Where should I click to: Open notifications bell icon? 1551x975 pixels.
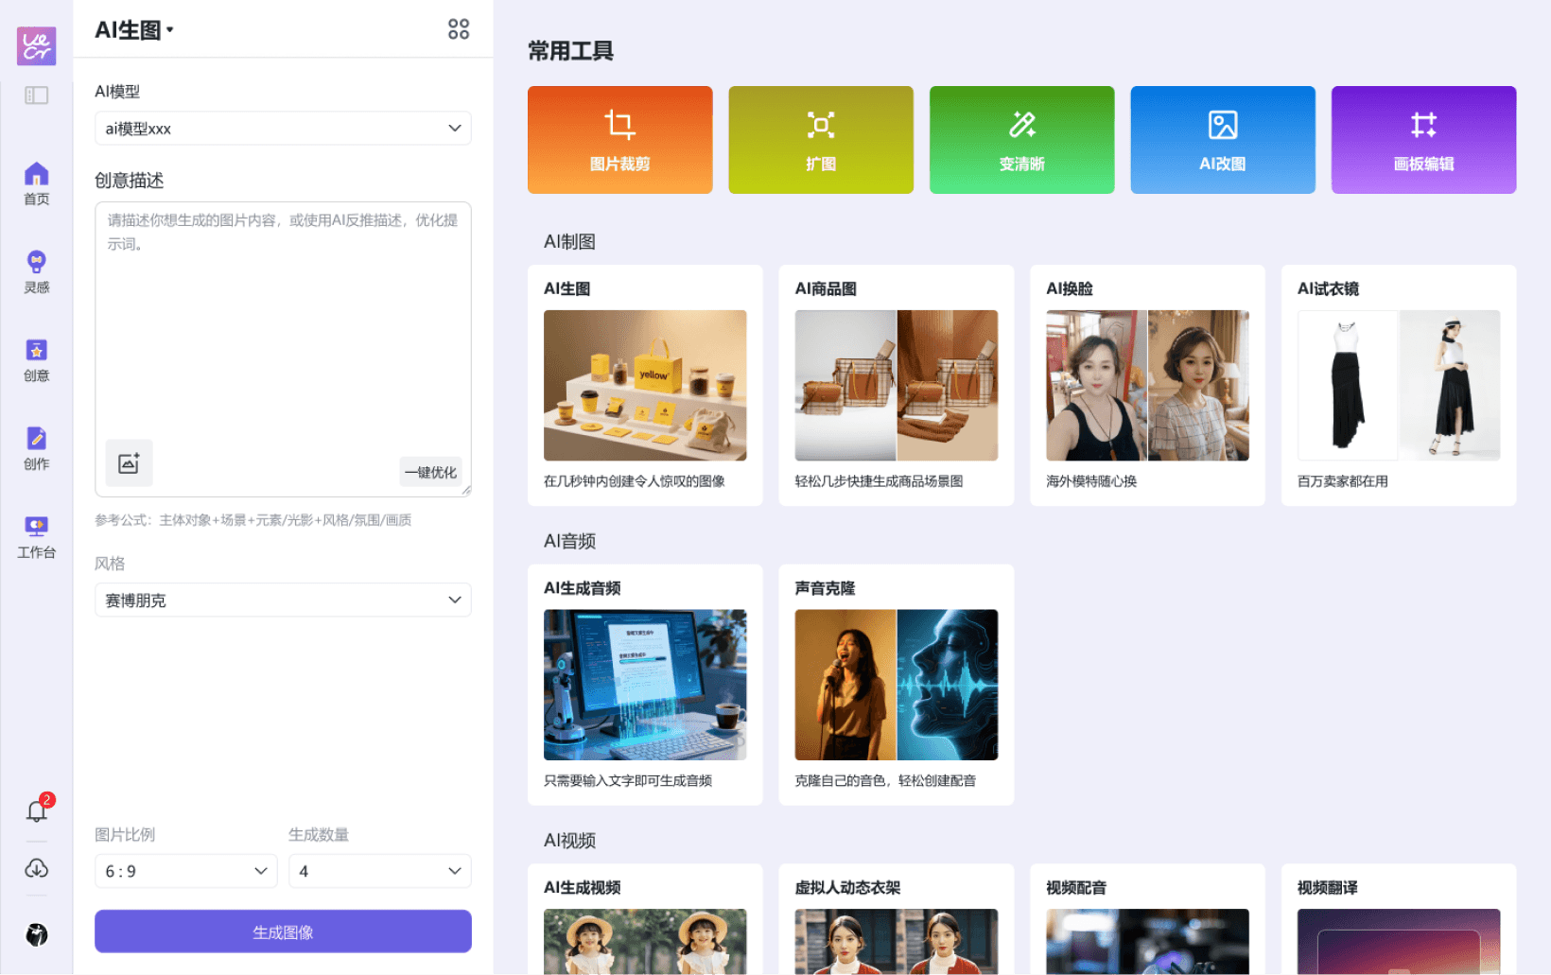coord(38,810)
